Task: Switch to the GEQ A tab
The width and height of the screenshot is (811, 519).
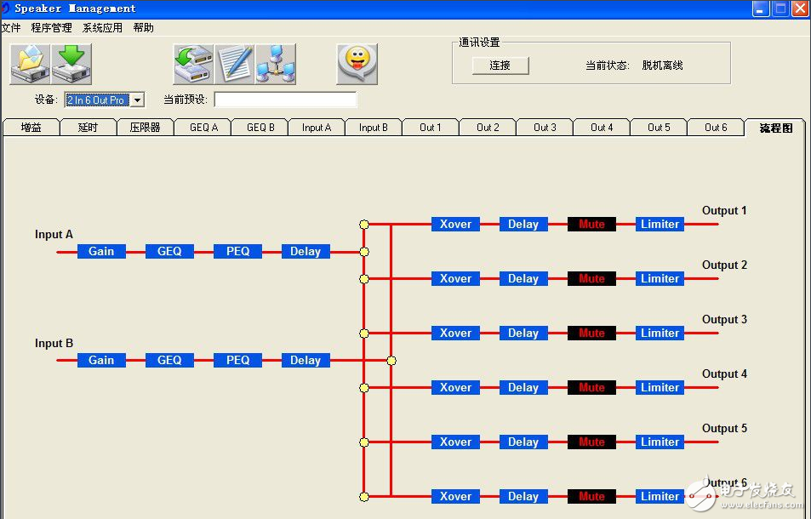Action: (203, 127)
